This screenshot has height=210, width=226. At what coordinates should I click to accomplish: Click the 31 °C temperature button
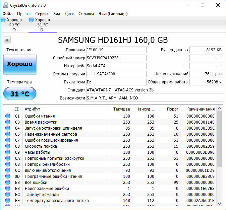20,93
